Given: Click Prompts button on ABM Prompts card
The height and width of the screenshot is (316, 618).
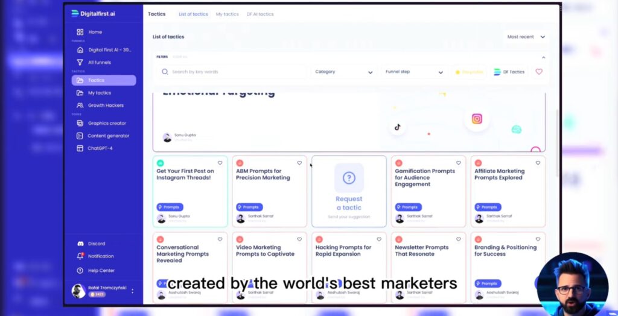Looking at the screenshot, I should (x=249, y=207).
